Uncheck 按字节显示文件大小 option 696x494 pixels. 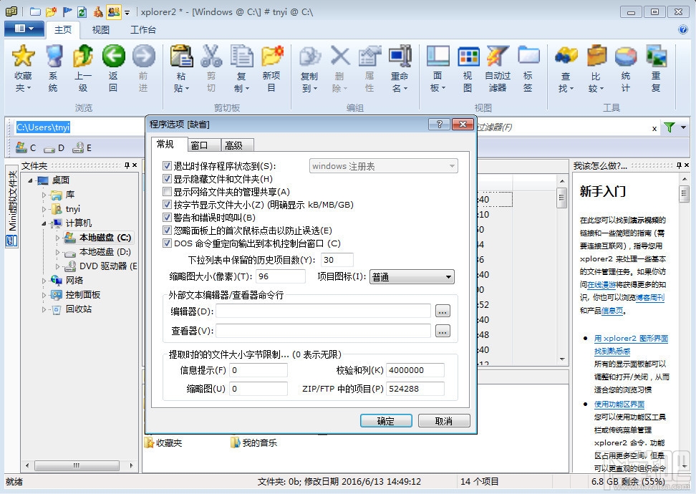(x=167, y=203)
